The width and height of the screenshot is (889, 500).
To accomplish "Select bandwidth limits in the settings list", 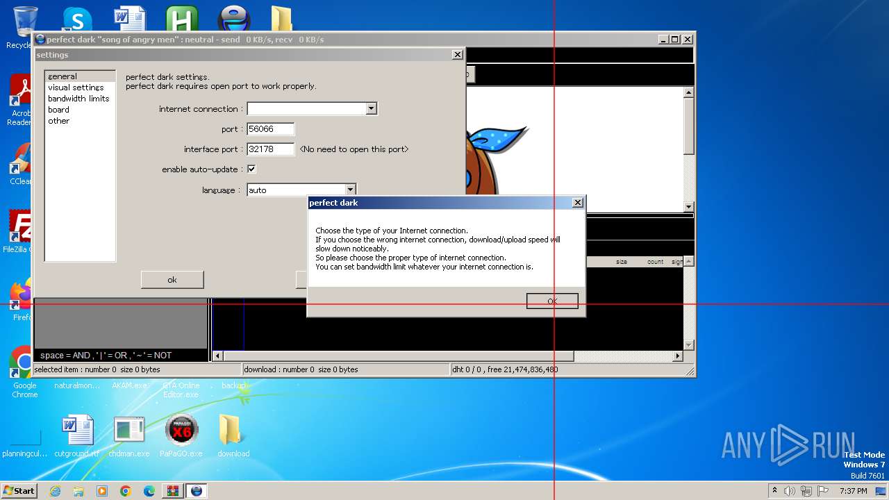I will click(78, 99).
